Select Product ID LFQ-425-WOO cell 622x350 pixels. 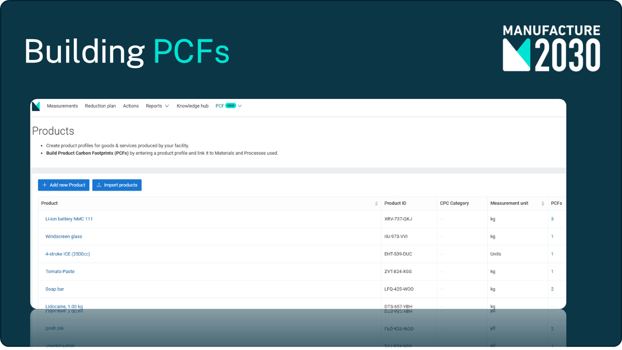tap(409, 289)
